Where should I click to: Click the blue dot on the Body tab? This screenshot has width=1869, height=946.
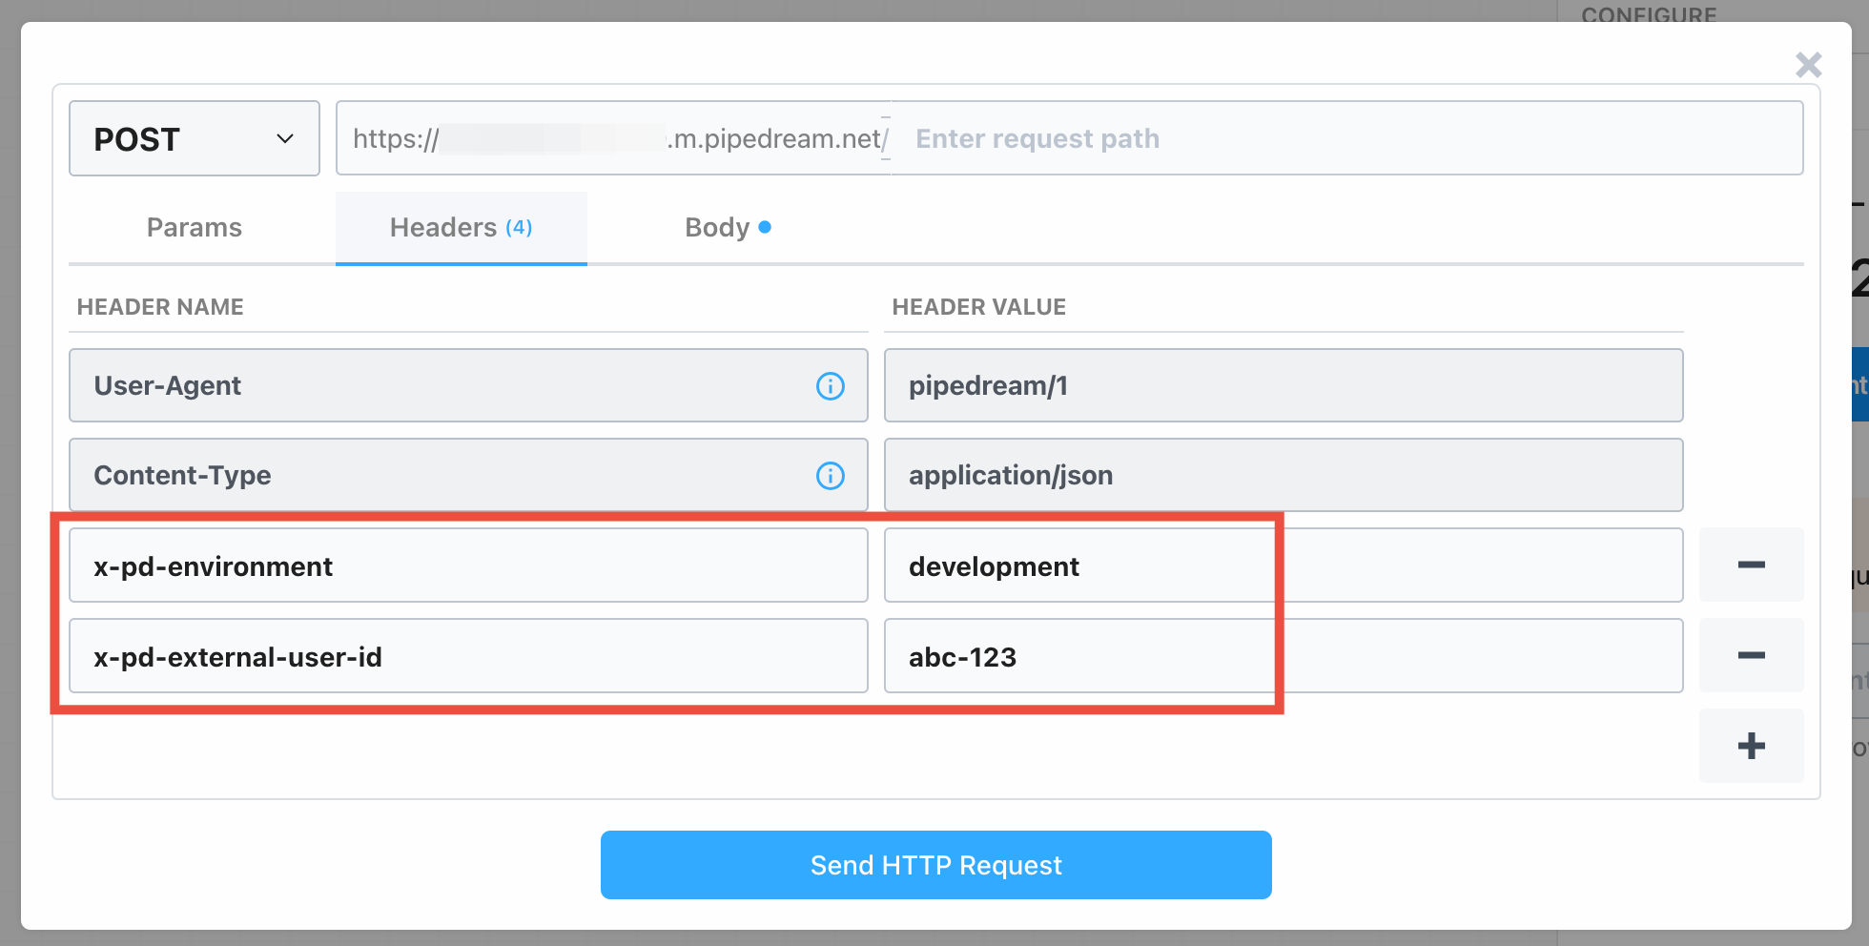(765, 227)
